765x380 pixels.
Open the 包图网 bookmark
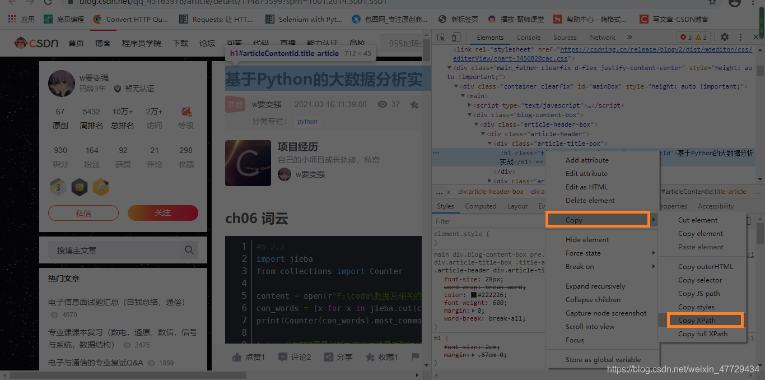click(390, 19)
